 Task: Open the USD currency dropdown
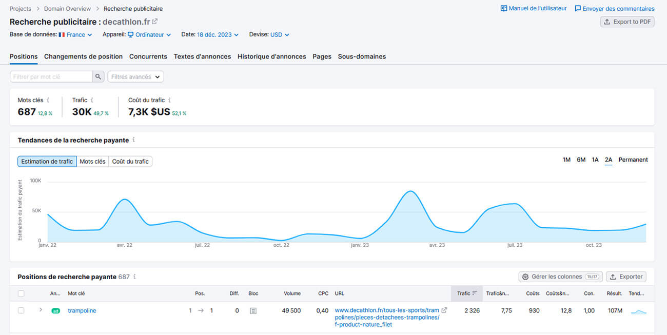(x=280, y=35)
